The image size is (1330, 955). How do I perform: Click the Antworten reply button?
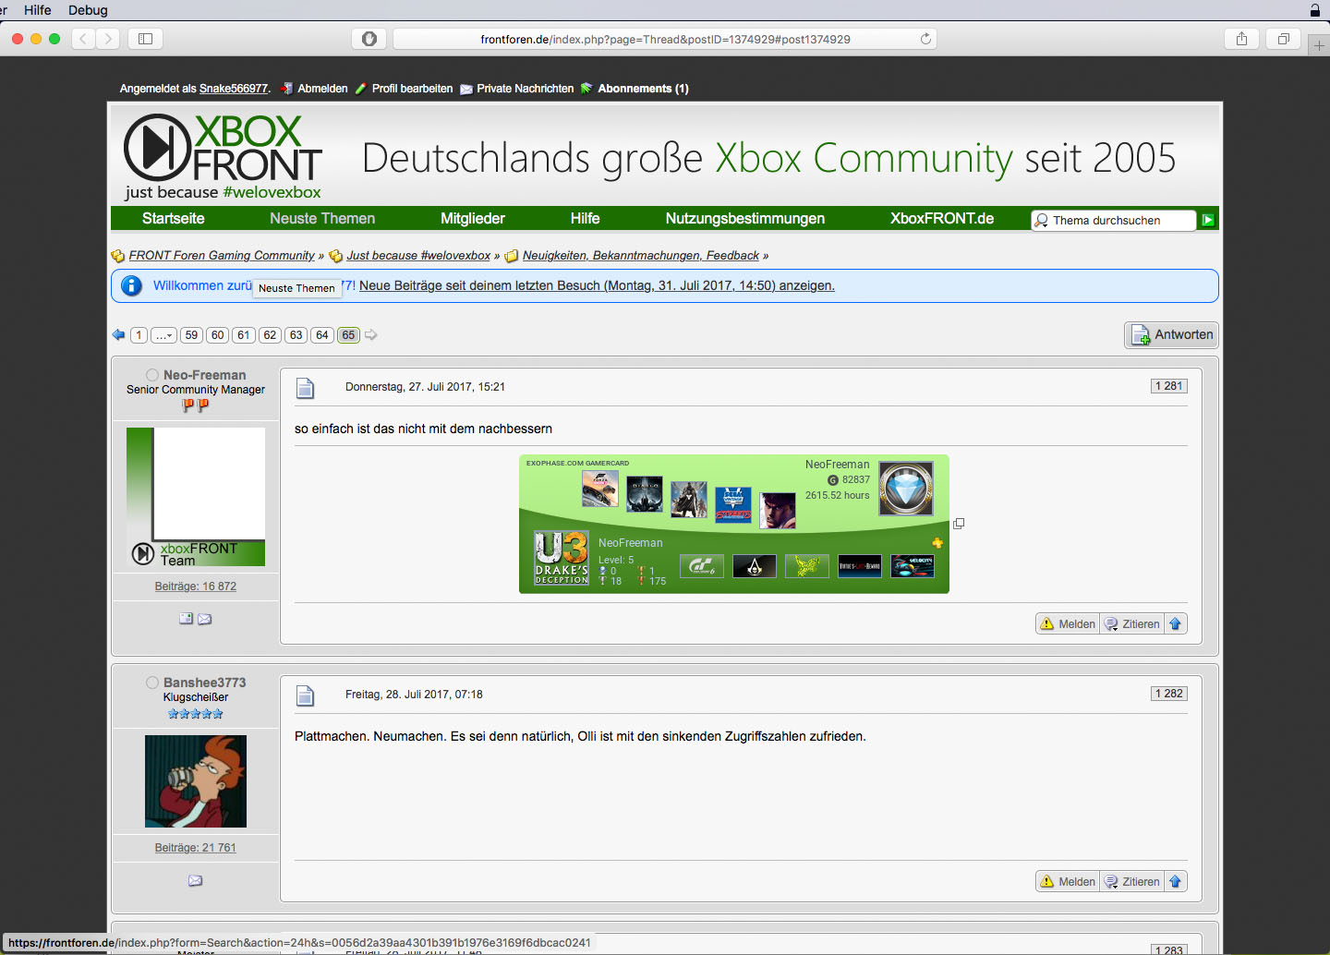(x=1172, y=335)
